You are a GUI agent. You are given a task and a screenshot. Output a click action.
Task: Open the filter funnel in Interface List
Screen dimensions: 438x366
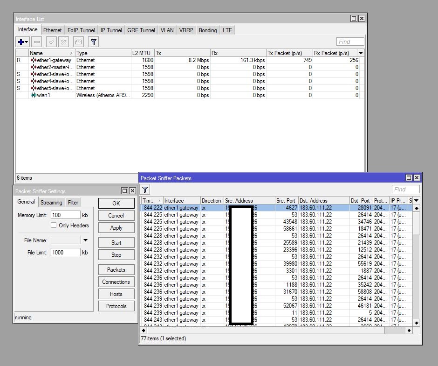click(x=94, y=42)
